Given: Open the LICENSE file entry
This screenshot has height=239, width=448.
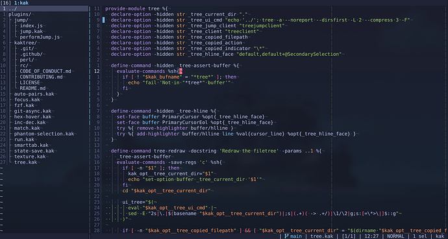Looking at the screenshot, I should click(x=30, y=82).
